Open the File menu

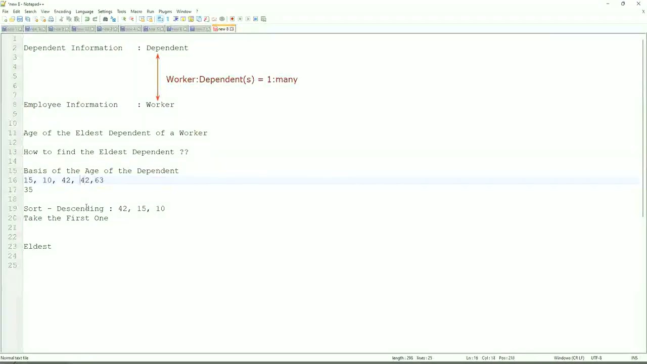click(x=5, y=11)
